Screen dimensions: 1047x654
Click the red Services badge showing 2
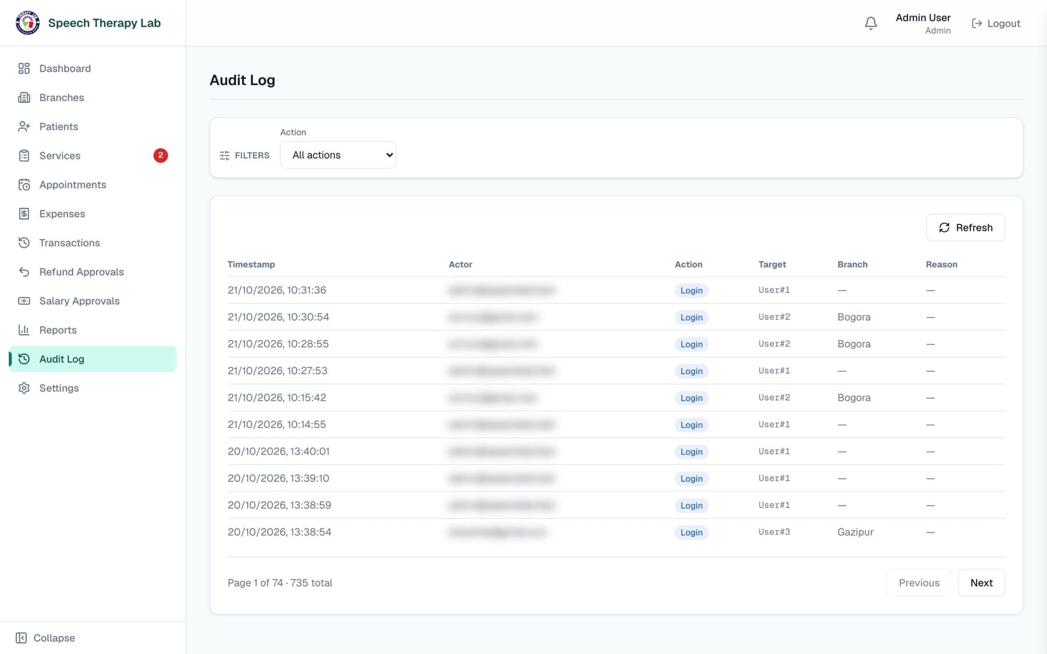point(161,156)
